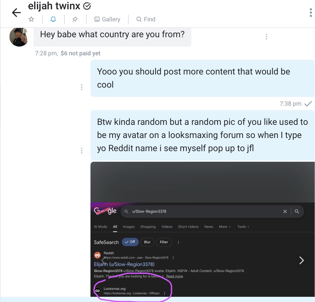The height and width of the screenshot is (302, 315).
Task: Clear the search box X icon
Action: [x=285, y=211]
